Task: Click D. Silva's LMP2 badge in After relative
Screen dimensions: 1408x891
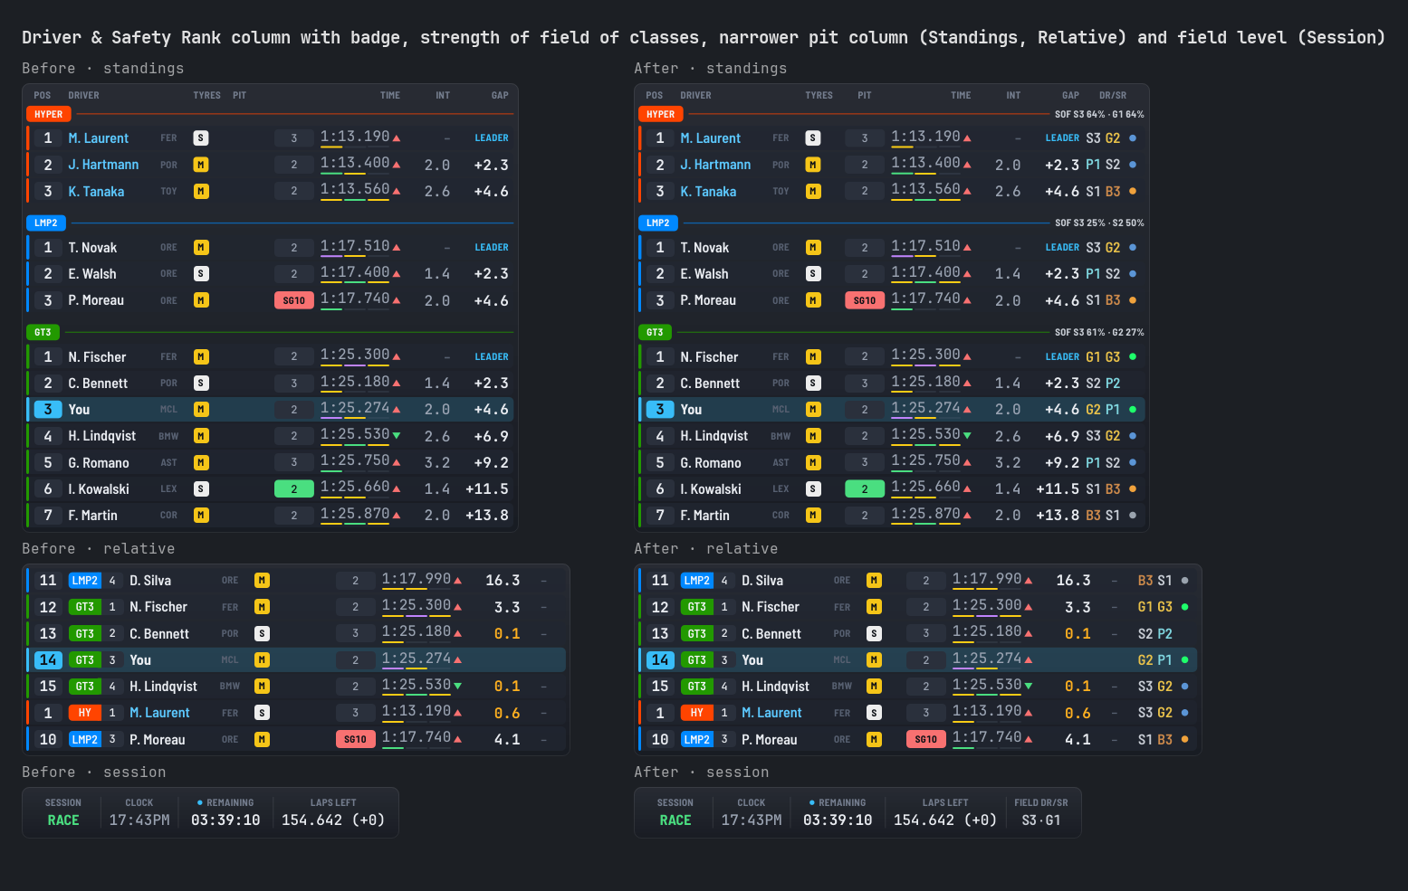Action: 697,581
